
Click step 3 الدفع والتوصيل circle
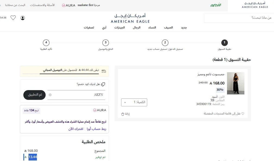click(106, 43)
